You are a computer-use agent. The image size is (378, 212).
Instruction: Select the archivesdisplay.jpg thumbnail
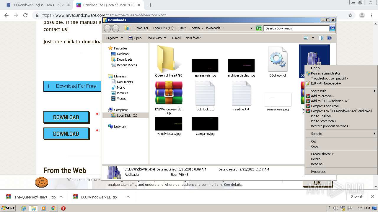pos(241,65)
